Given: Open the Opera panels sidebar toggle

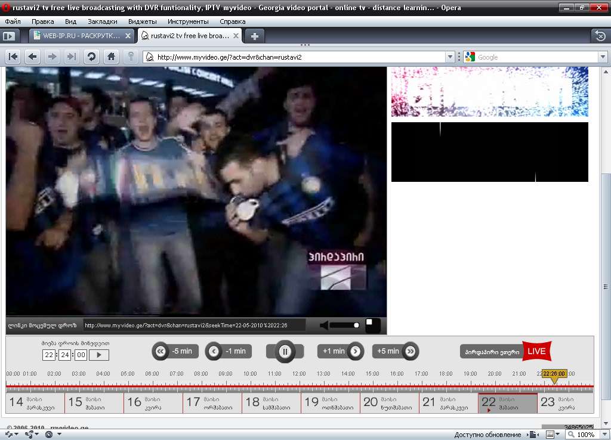Looking at the screenshot, I should click(9, 36).
